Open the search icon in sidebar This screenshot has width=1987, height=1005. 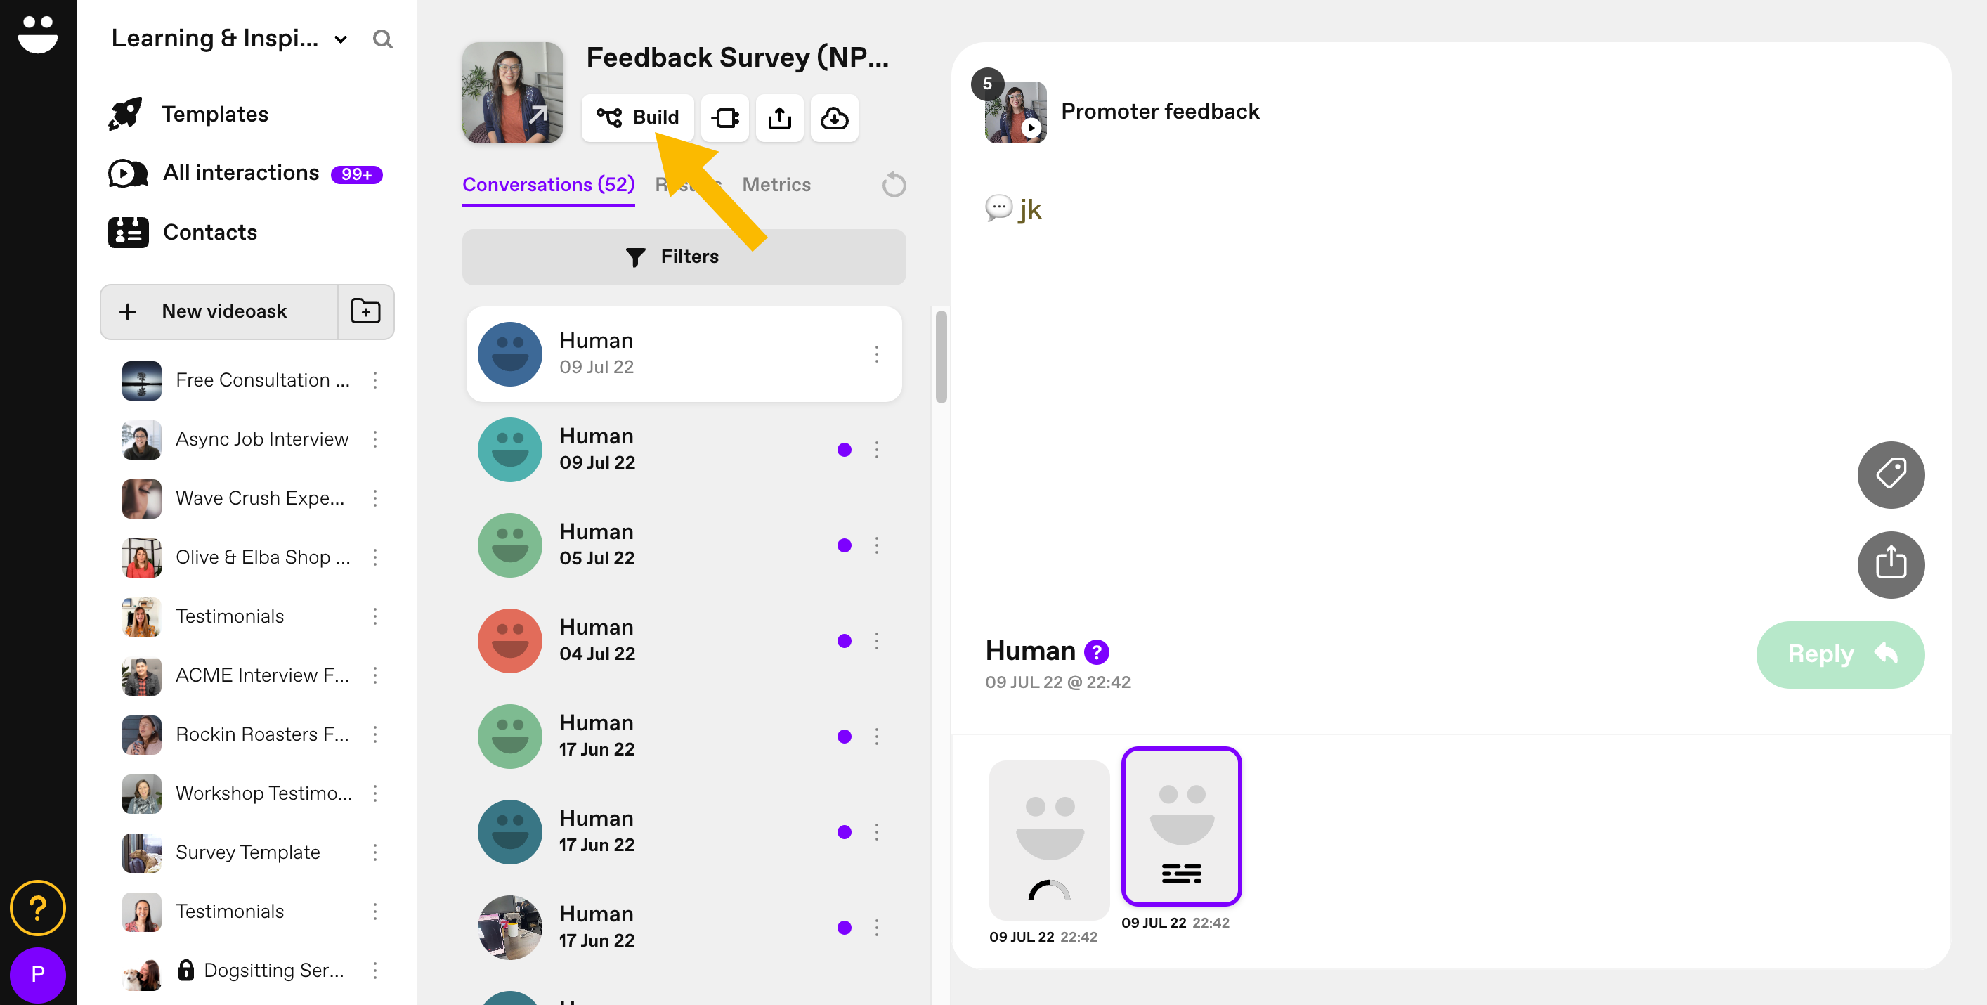383,39
